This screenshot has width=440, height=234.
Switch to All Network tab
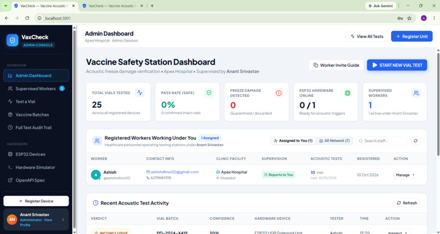point(334,141)
